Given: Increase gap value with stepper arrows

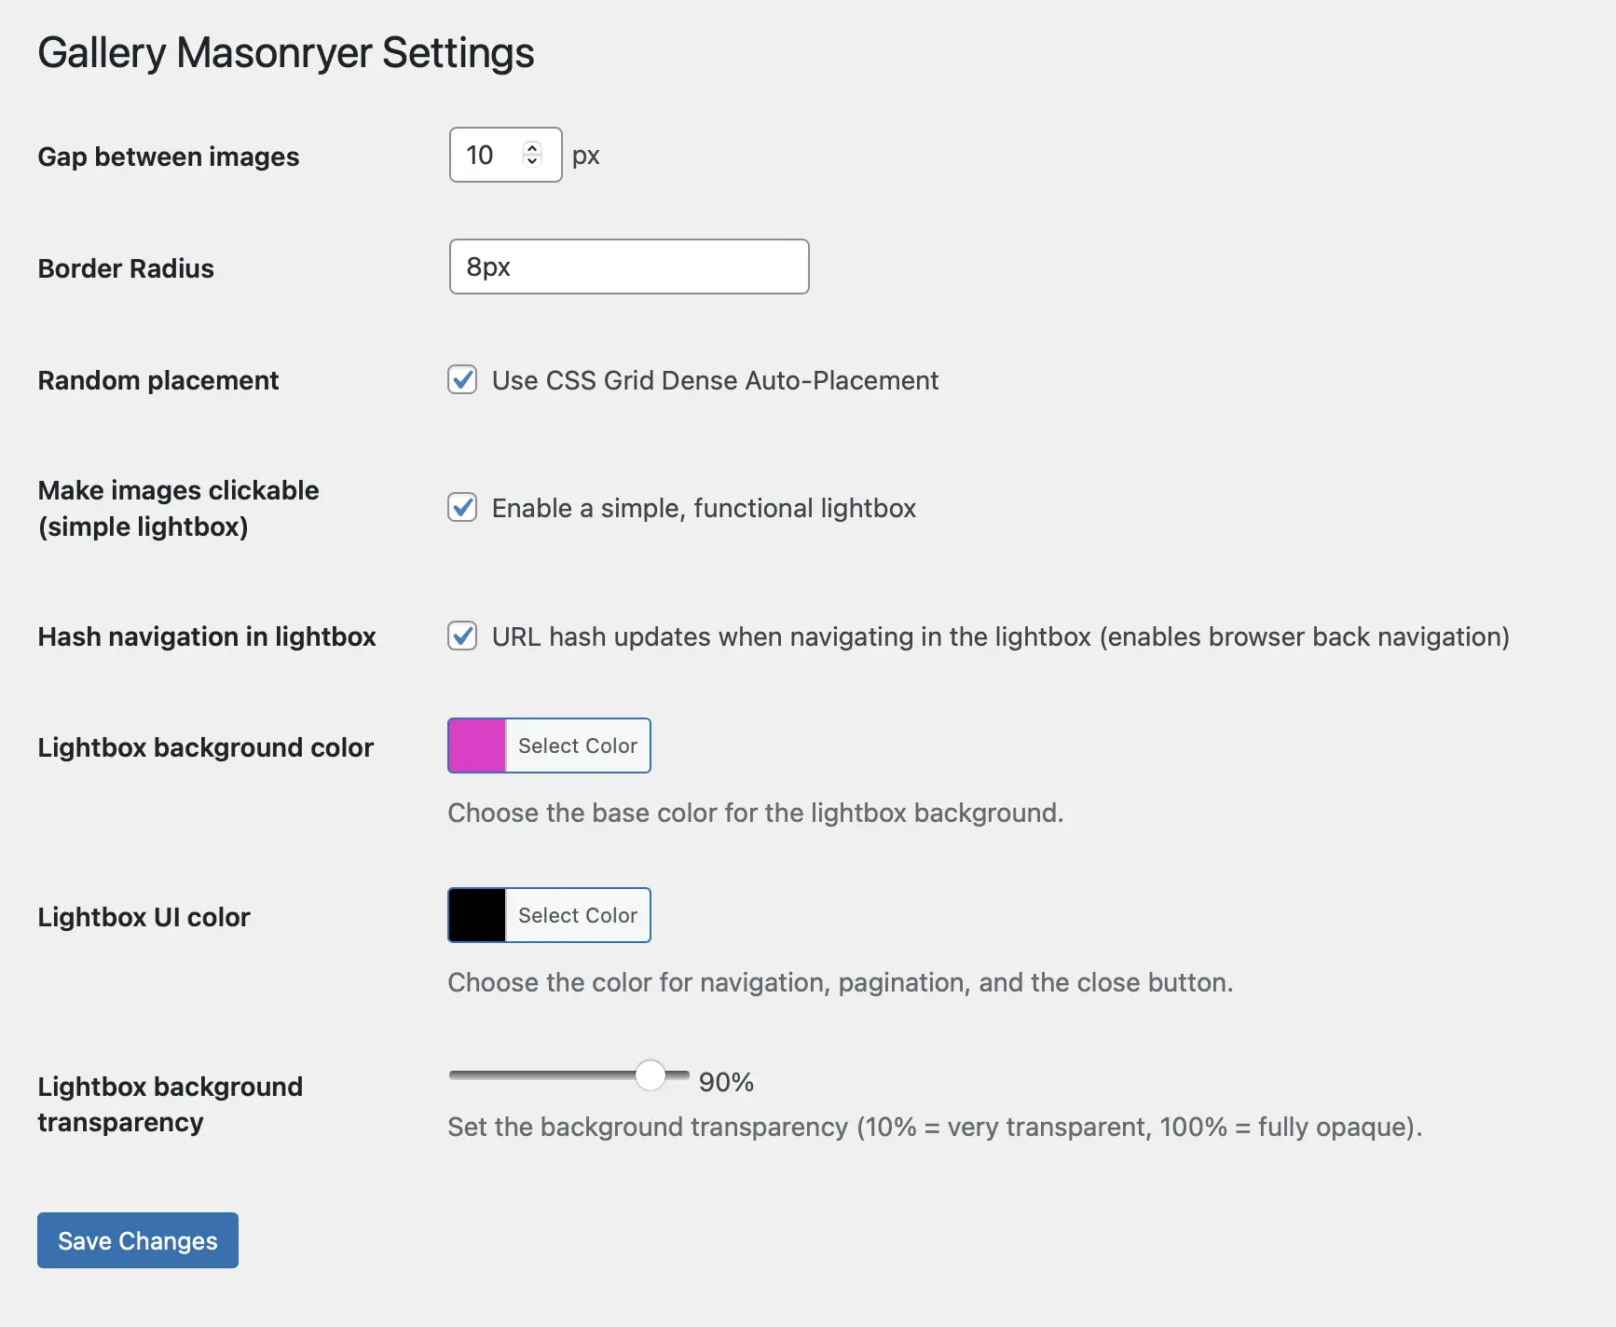Looking at the screenshot, I should [532, 147].
